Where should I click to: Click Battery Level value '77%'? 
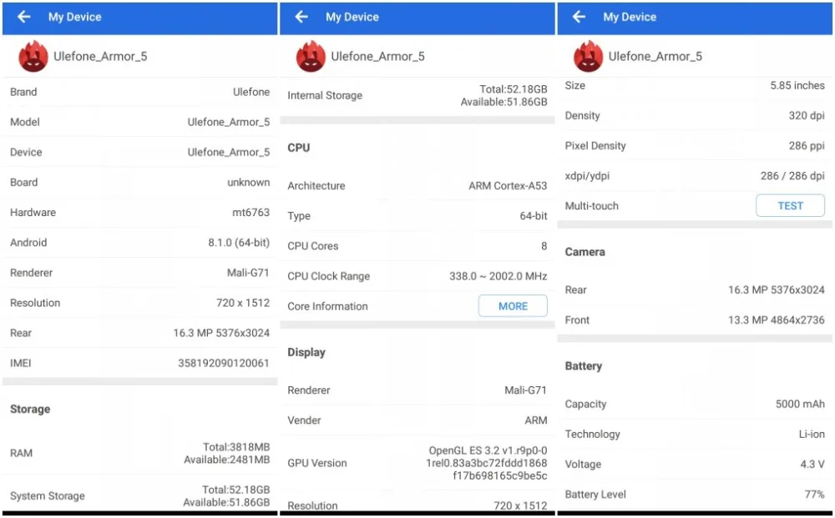(814, 494)
